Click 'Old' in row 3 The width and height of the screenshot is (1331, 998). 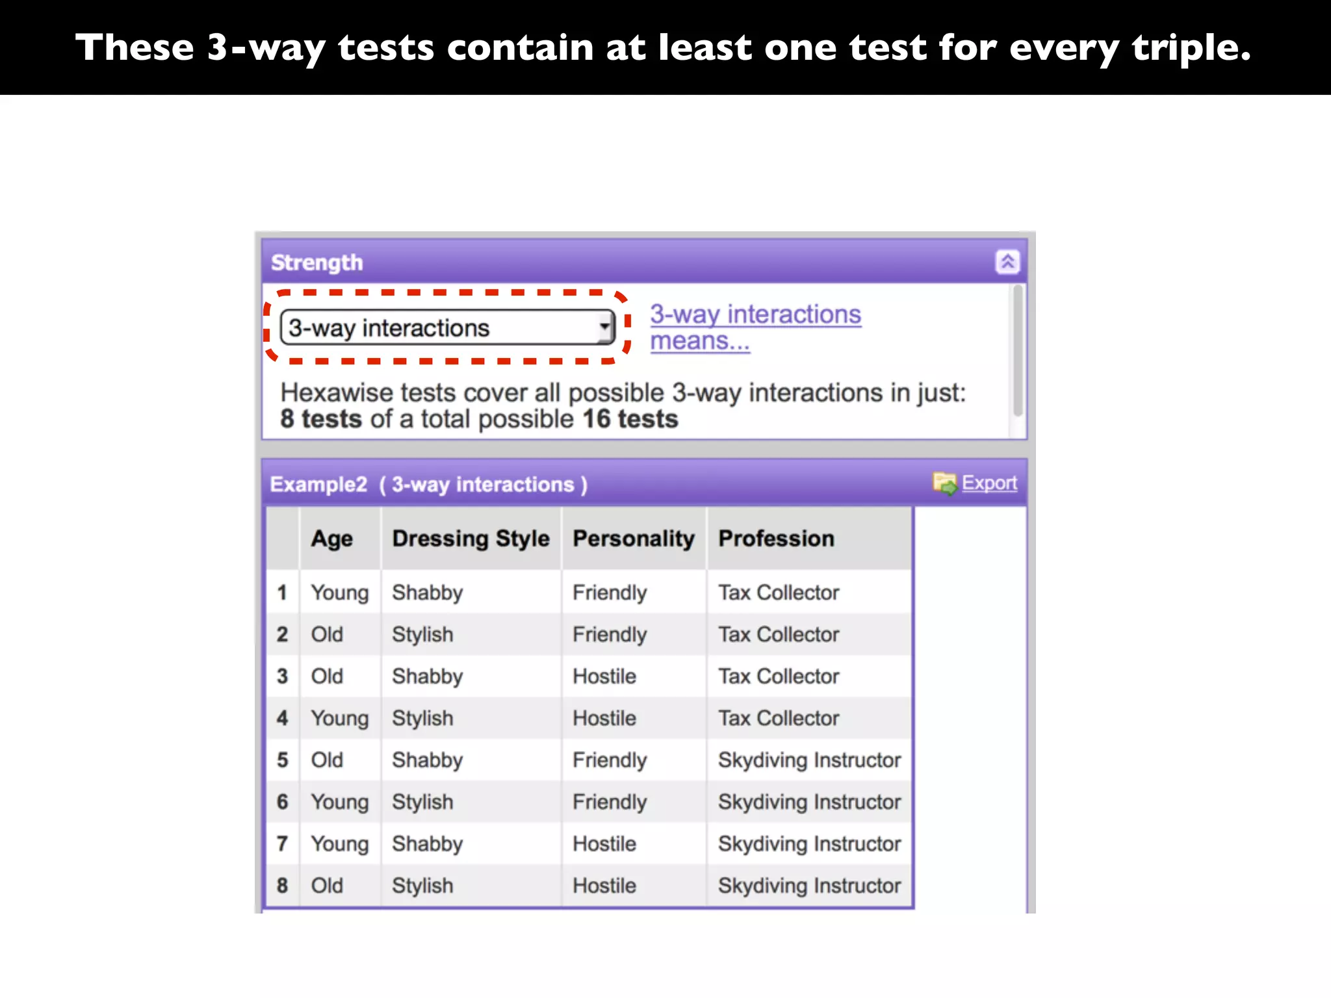pos(327,676)
